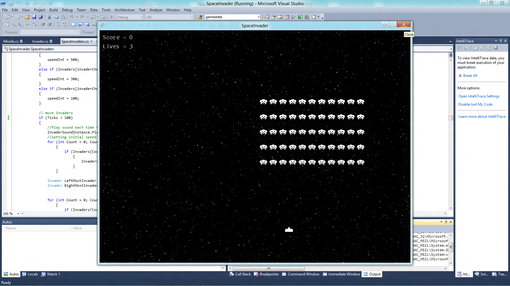Open the editor active files dropdown arrow

(x=450, y=41)
